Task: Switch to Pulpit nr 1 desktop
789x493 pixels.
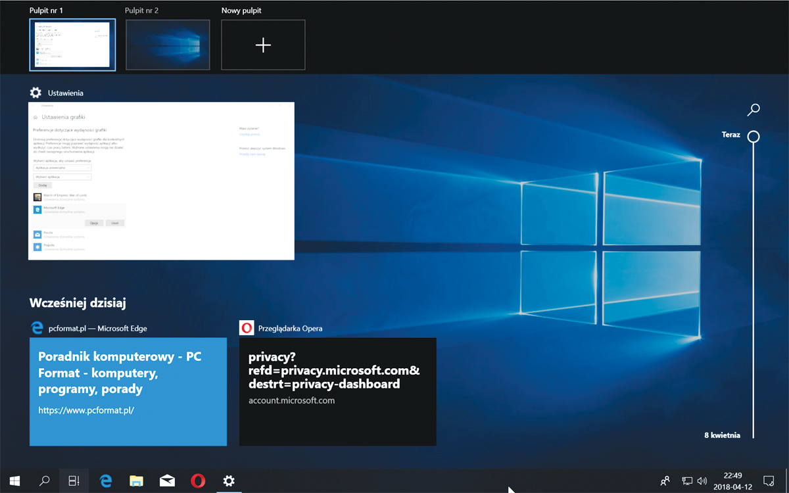Action: pyautogui.click(x=72, y=45)
